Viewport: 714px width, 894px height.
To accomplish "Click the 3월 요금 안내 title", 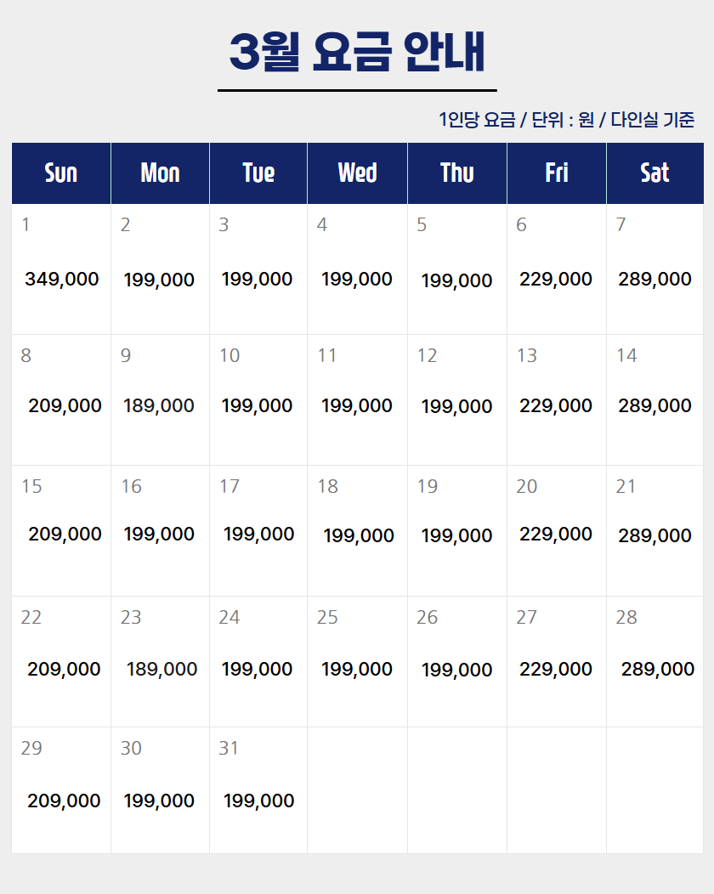I will (x=357, y=53).
